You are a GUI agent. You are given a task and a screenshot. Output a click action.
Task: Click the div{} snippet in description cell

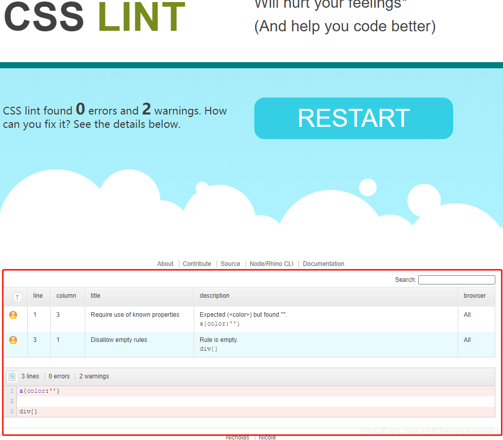209,349
